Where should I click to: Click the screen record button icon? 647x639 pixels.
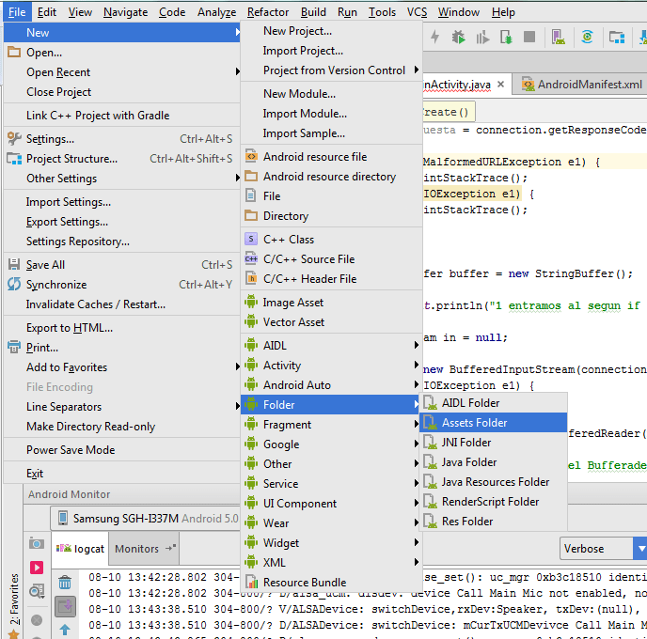(x=37, y=568)
